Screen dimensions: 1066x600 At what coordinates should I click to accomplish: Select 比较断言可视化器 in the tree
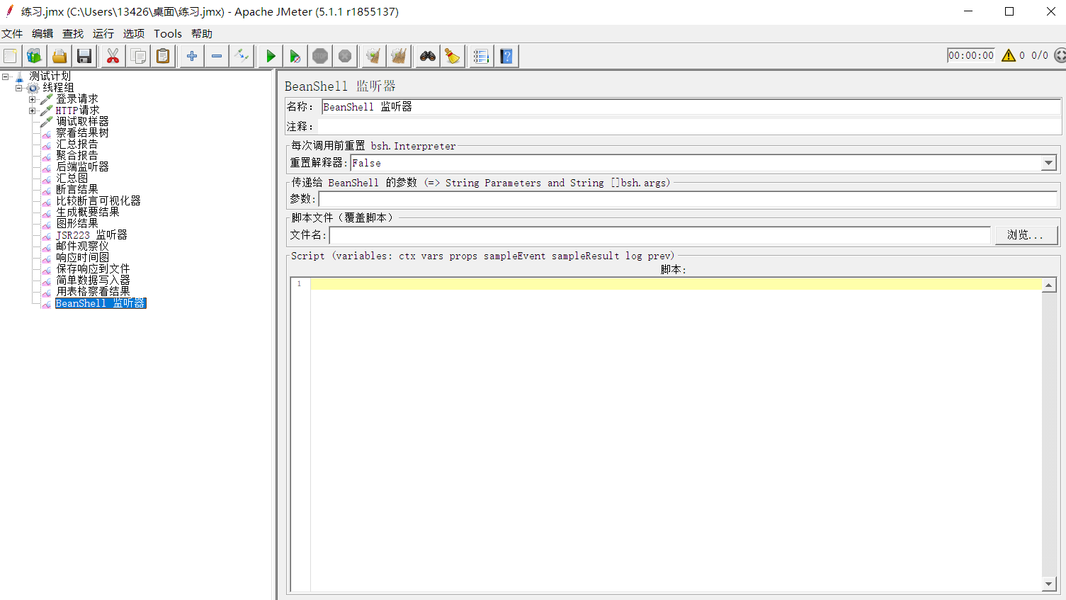click(98, 201)
